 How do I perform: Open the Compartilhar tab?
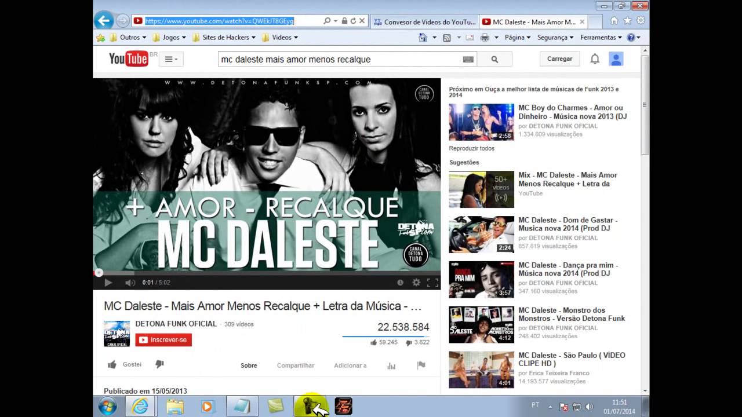coord(296,365)
